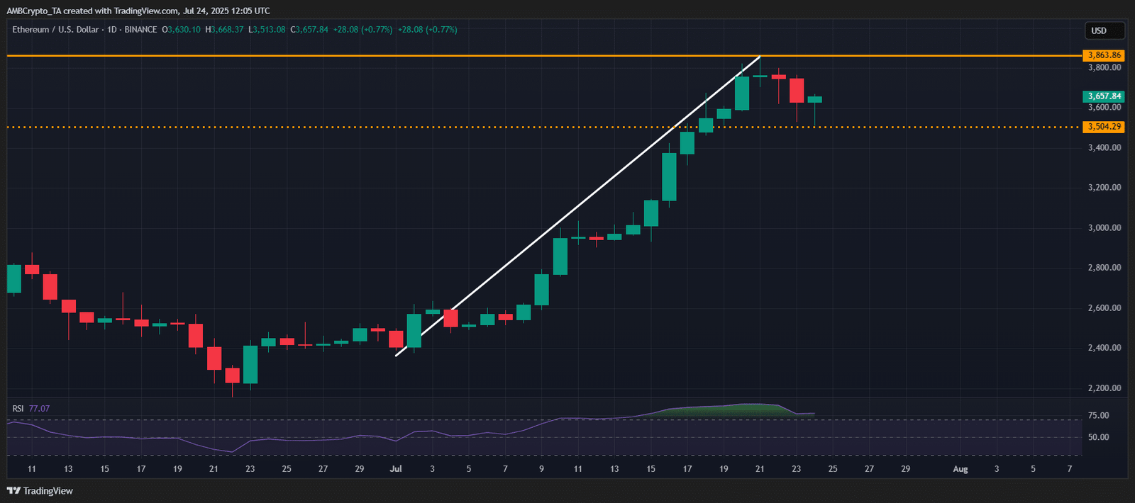Open the USD currency selector
Viewport: 1135px width, 503px height.
[1104, 30]
